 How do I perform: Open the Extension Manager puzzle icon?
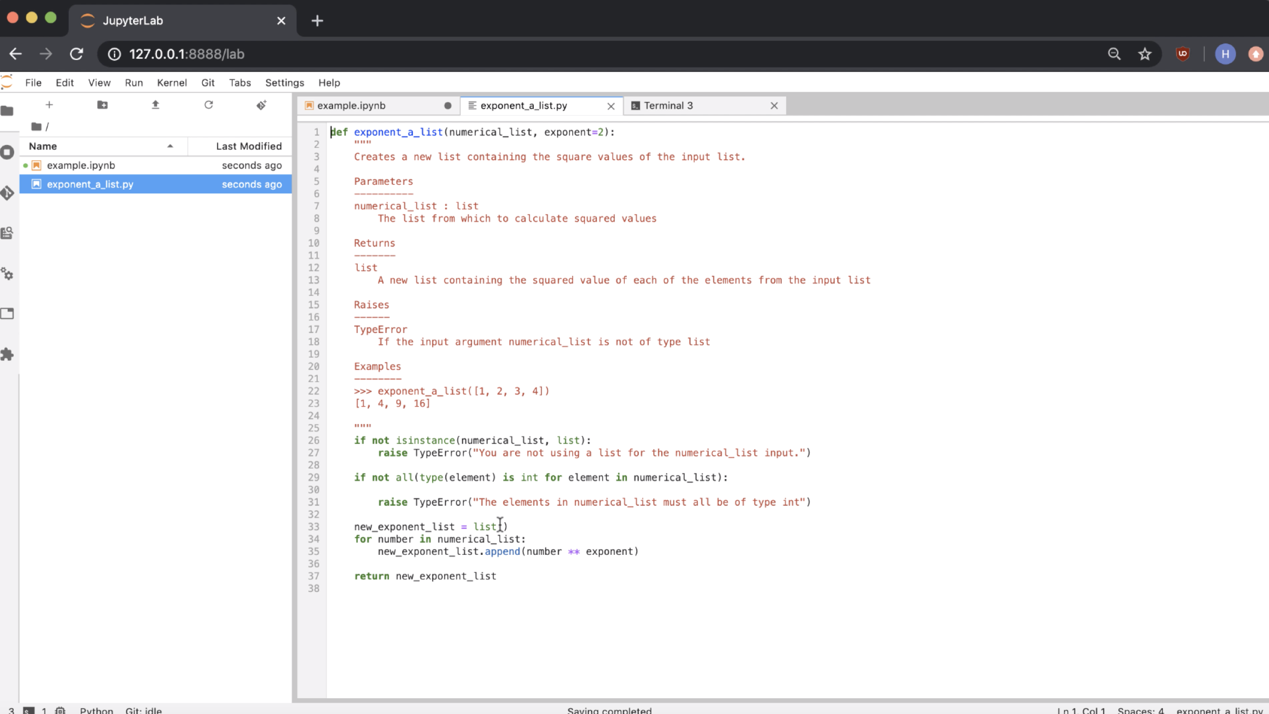click(7, 355)
